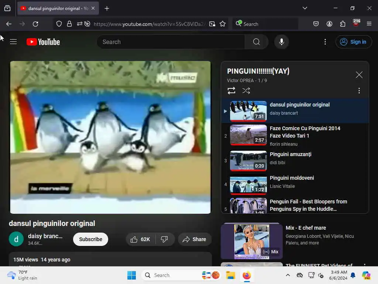Bookmark this page with star
This screenshot has width=378, height=284.
tap(223, 24)
